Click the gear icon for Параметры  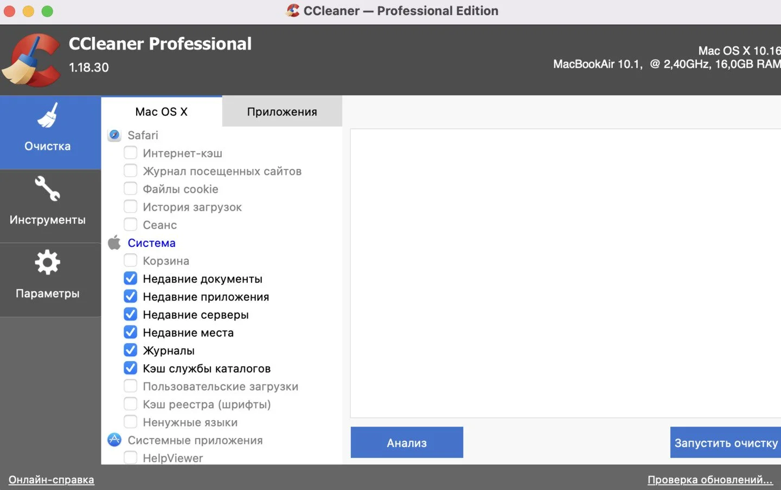click(48, 263)
